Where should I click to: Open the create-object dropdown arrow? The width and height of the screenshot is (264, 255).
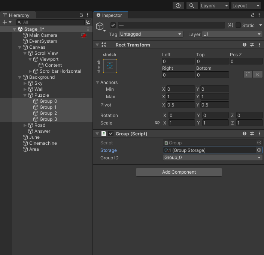[10, 22]
